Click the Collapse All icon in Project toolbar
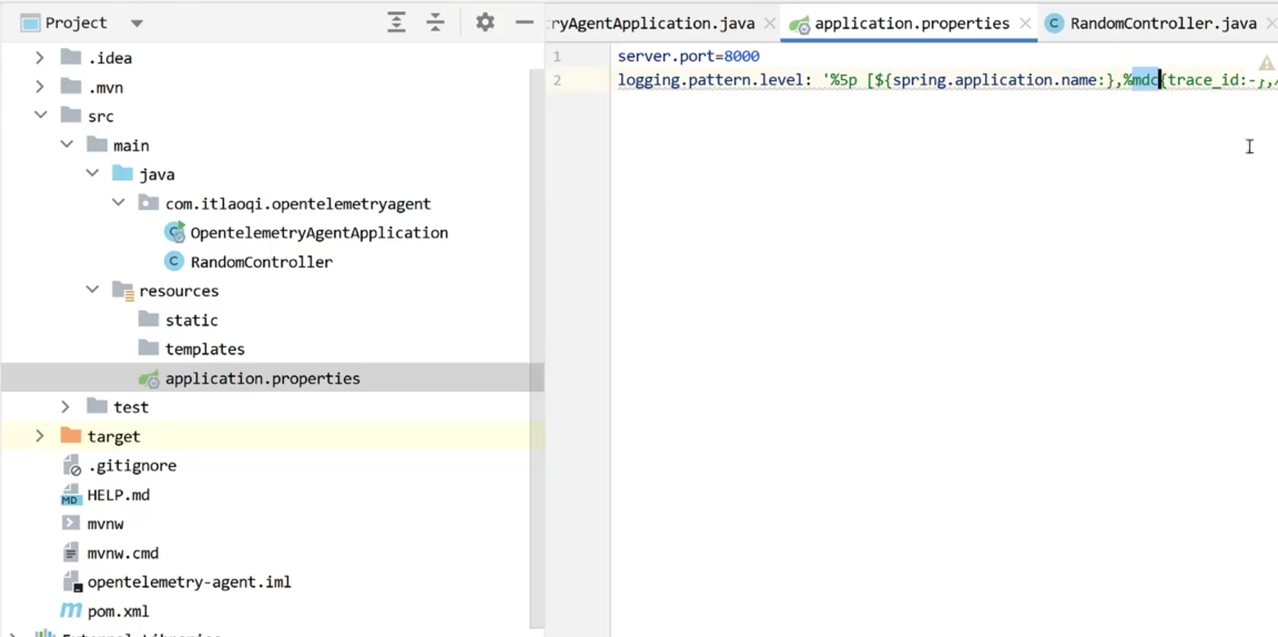The image size is (1278, 637). [x=436, y=22]
